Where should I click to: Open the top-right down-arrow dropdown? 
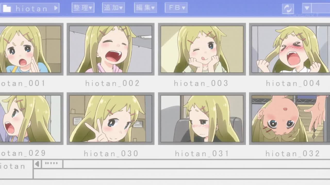pyautogui.click(x=307, y=8)
